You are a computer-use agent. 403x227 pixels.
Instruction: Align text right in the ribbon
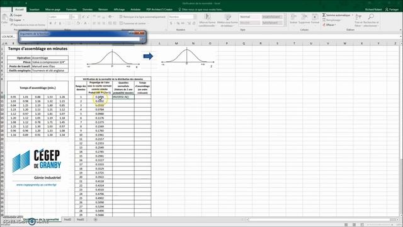[103, 23]
